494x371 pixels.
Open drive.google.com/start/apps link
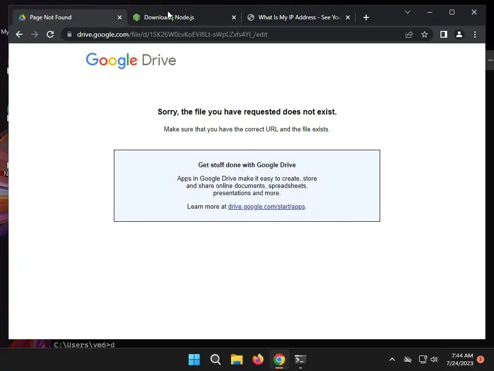point(266,207)
